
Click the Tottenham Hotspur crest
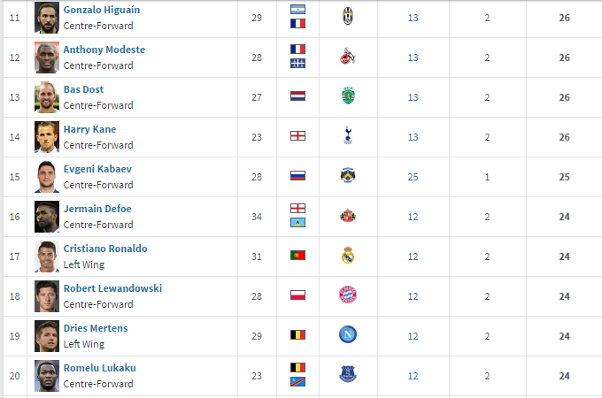tap(348, 135)
